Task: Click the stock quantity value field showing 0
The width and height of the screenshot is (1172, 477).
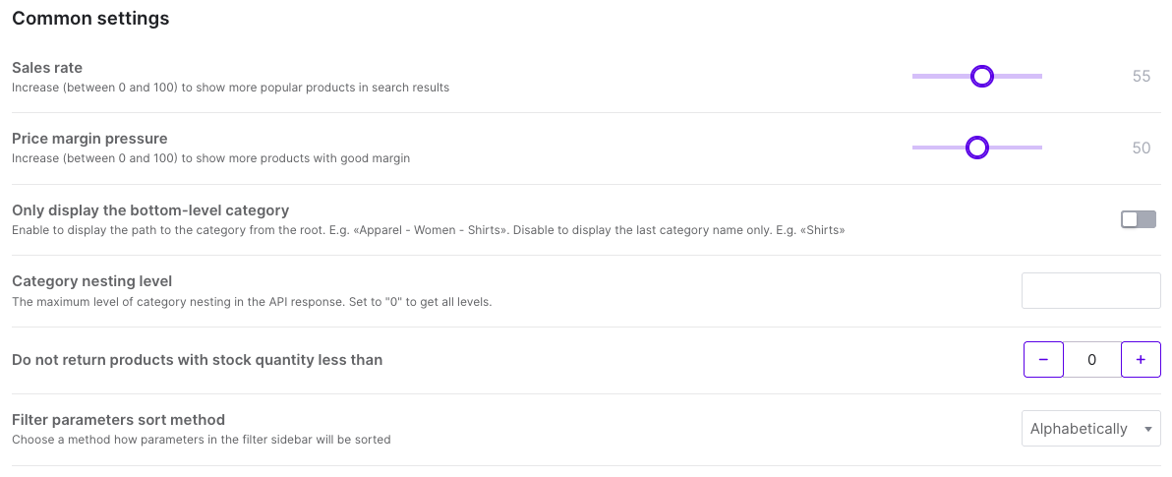Action: click(1091, 360)
